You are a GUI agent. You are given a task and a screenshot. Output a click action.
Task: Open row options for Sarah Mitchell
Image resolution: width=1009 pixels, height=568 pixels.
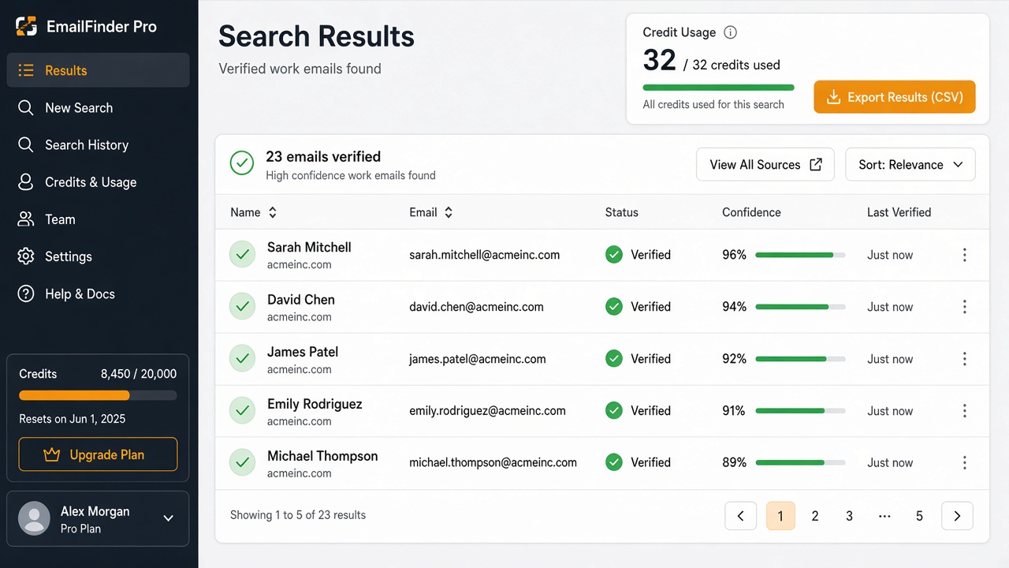pos(964,255)
